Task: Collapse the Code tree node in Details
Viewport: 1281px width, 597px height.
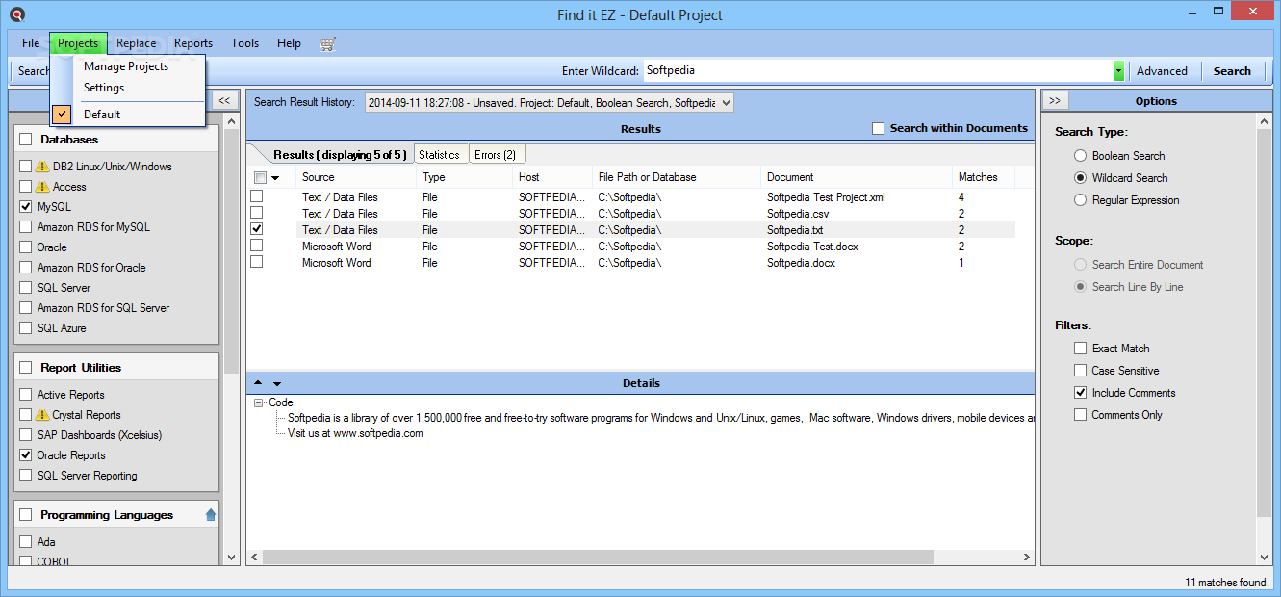Action: click(259, 403)
